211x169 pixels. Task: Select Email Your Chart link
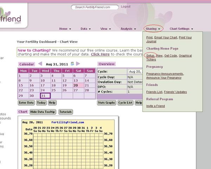point(166,37)
